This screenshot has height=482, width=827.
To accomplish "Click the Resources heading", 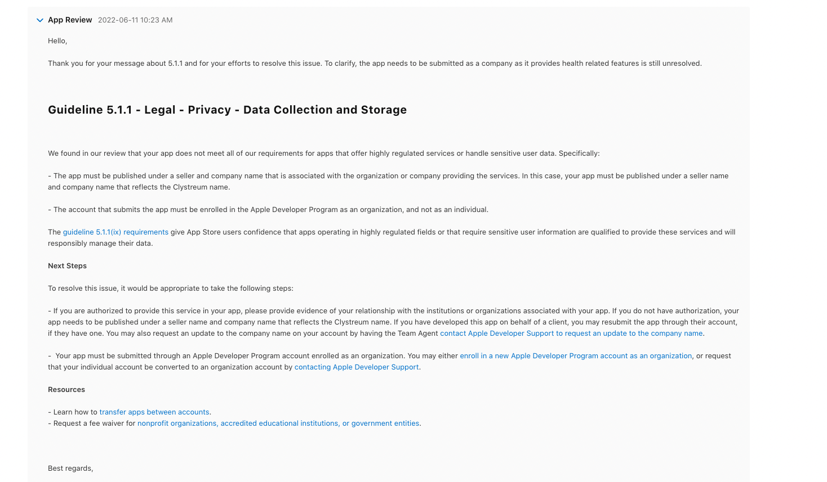I will click(x=66, y=390).
